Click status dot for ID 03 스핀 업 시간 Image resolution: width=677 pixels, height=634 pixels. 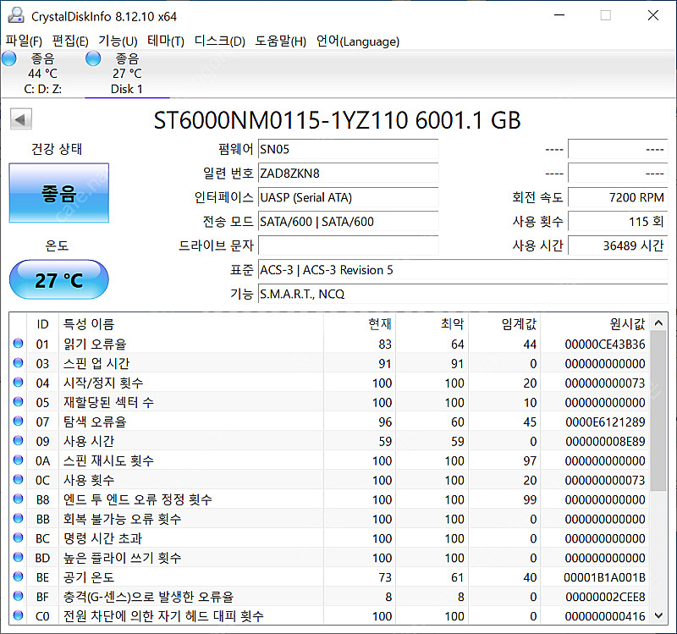18,363
